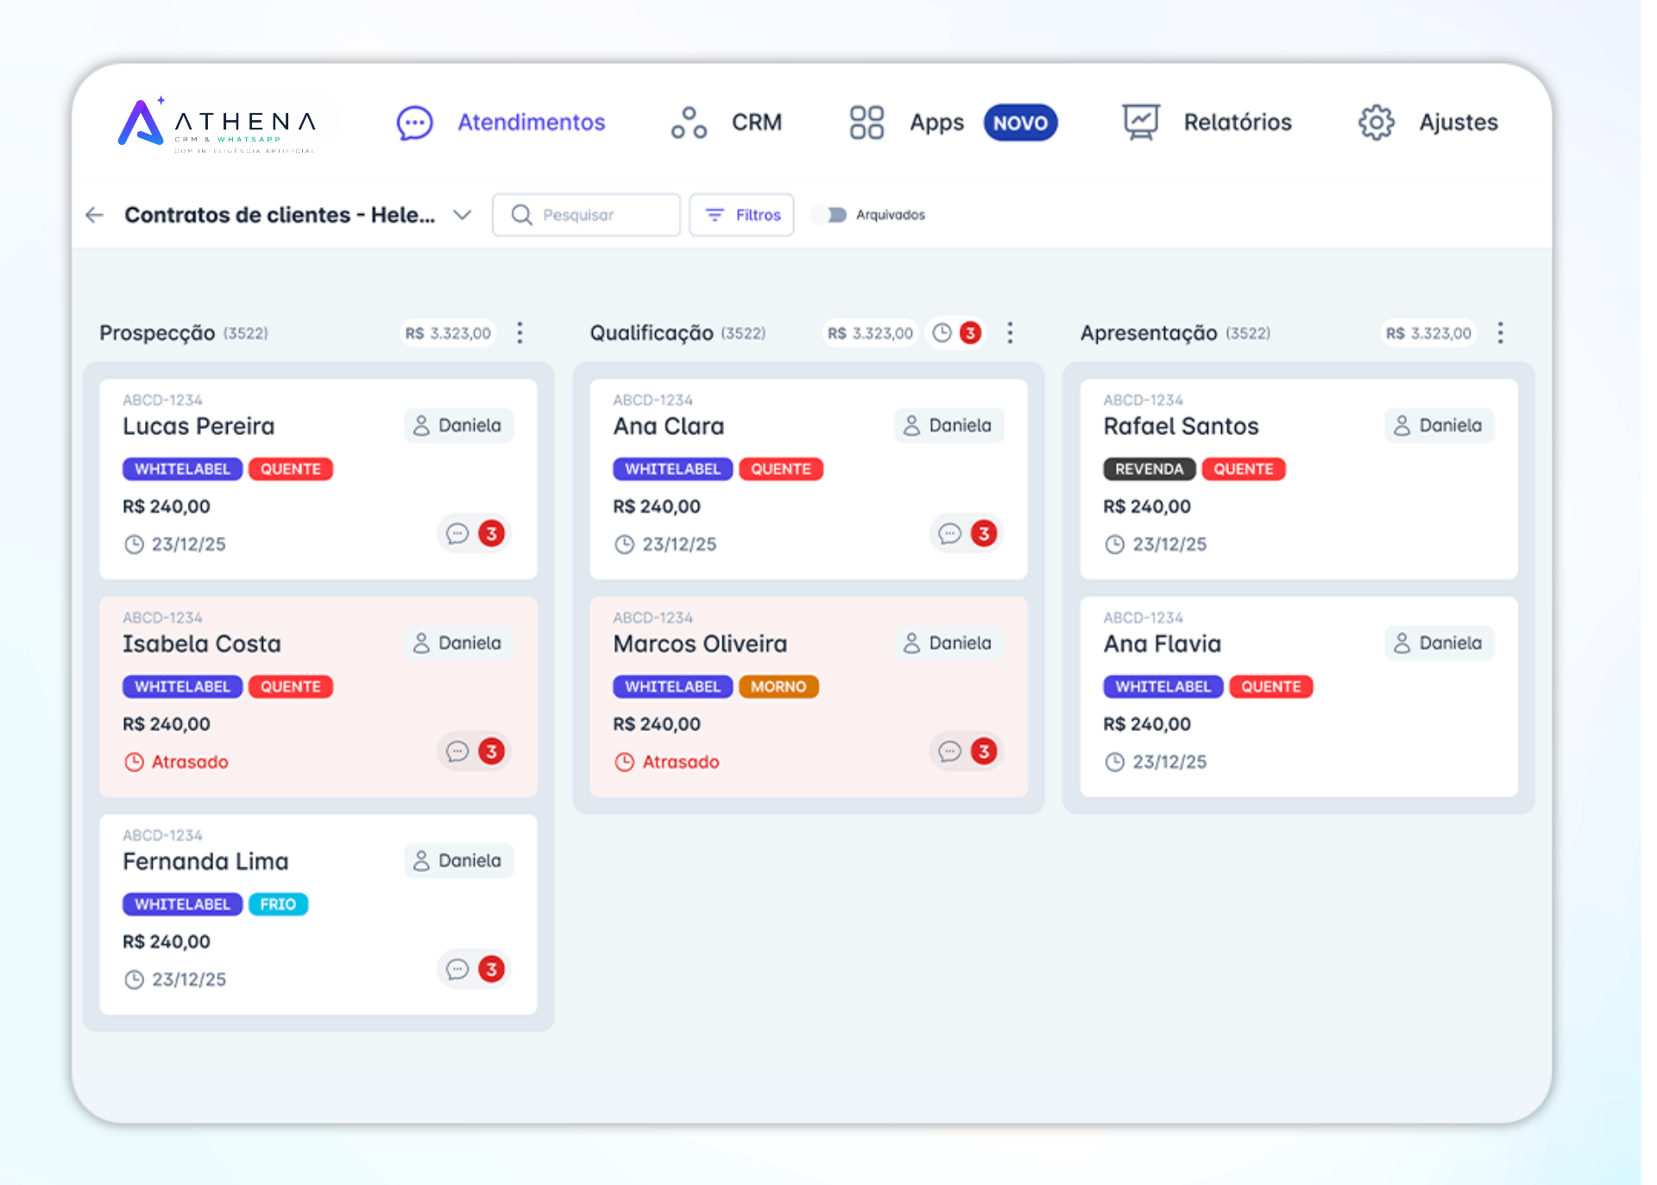1657x1185 pixels.
Task: Click date clock icon on Rafael Santos card
Action: 1115,545
